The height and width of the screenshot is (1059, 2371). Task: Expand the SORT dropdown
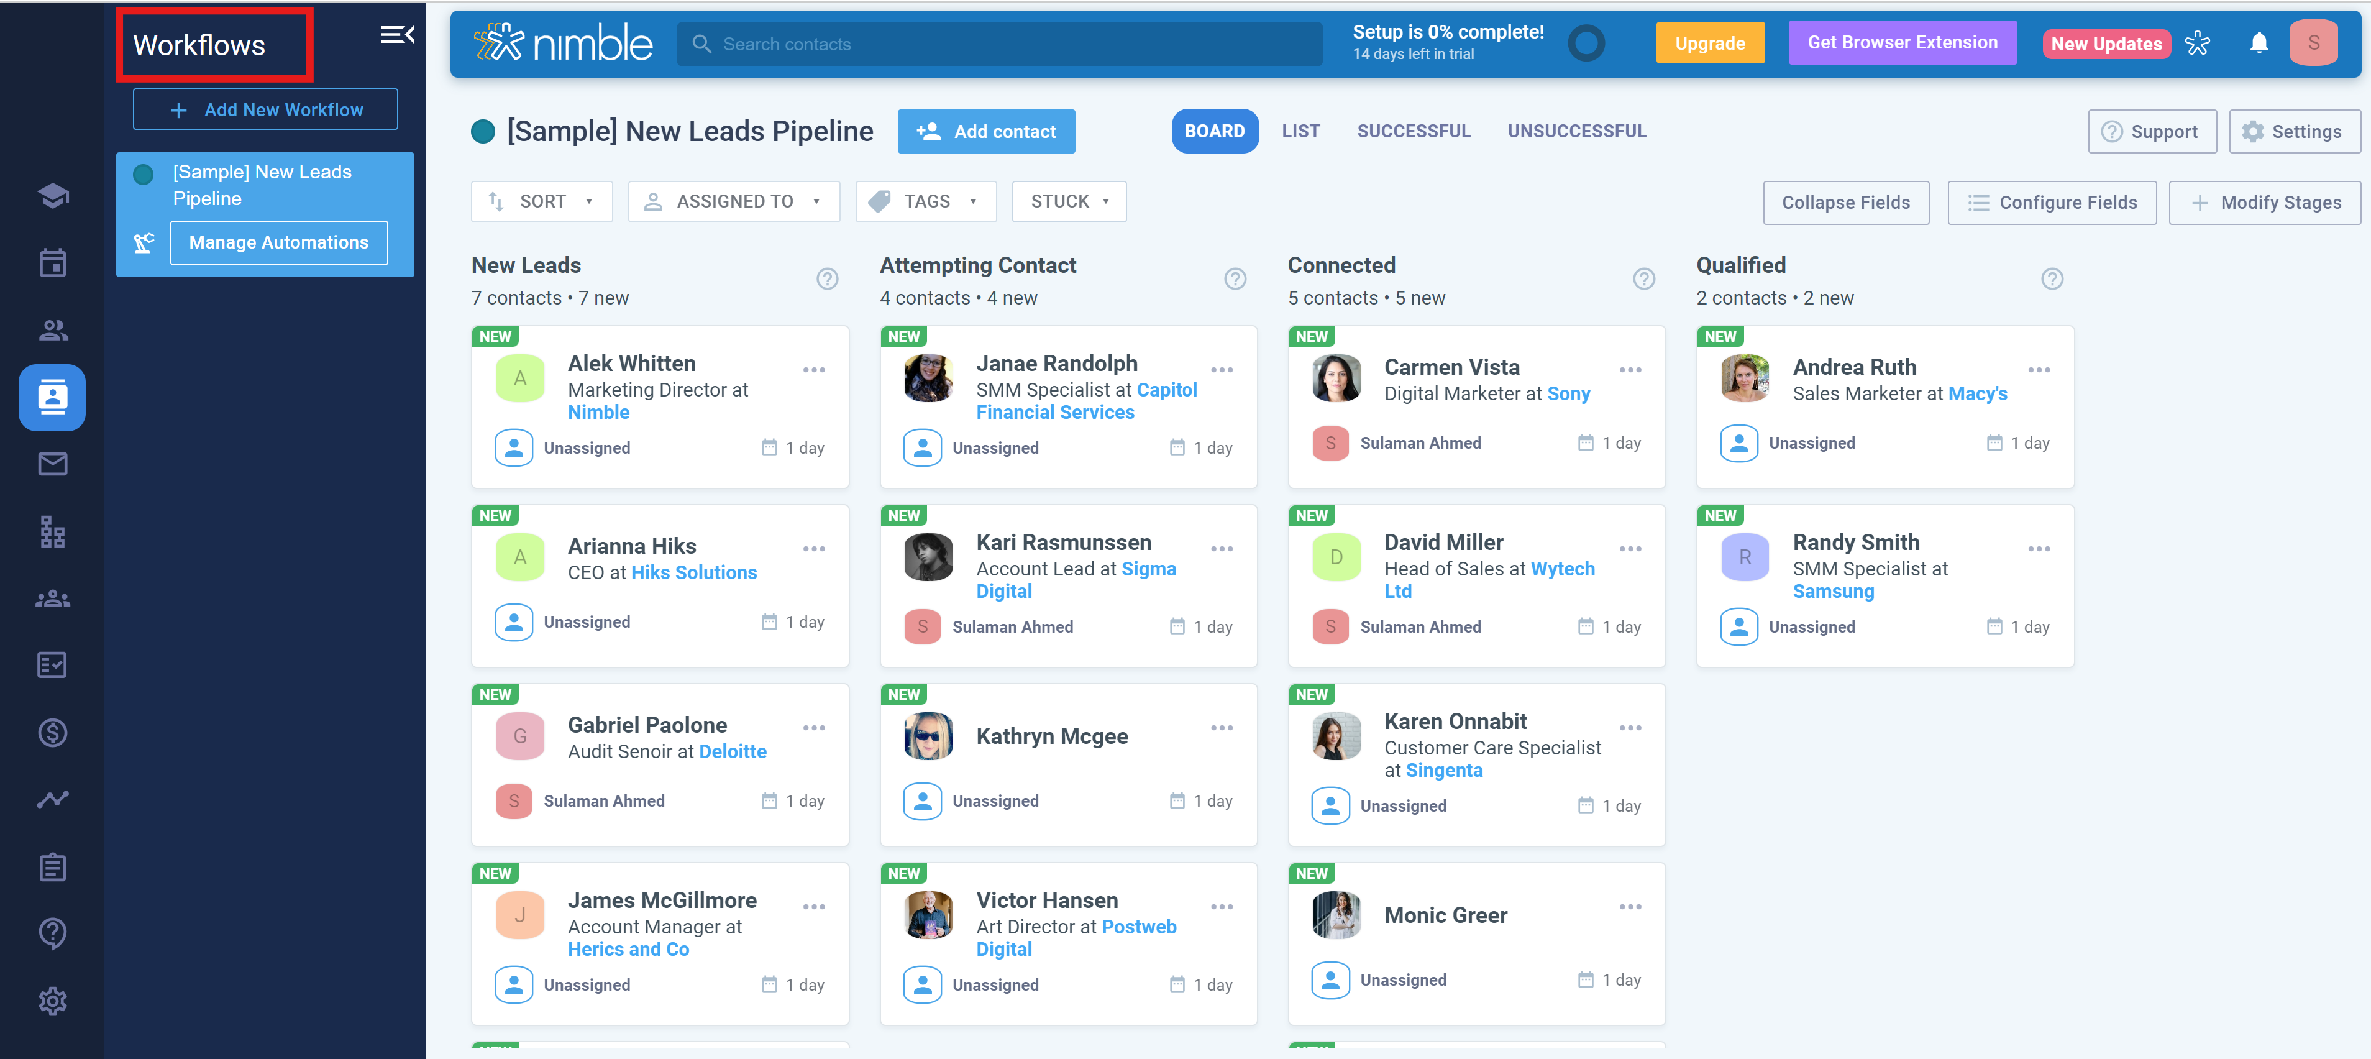coord(541,202)
